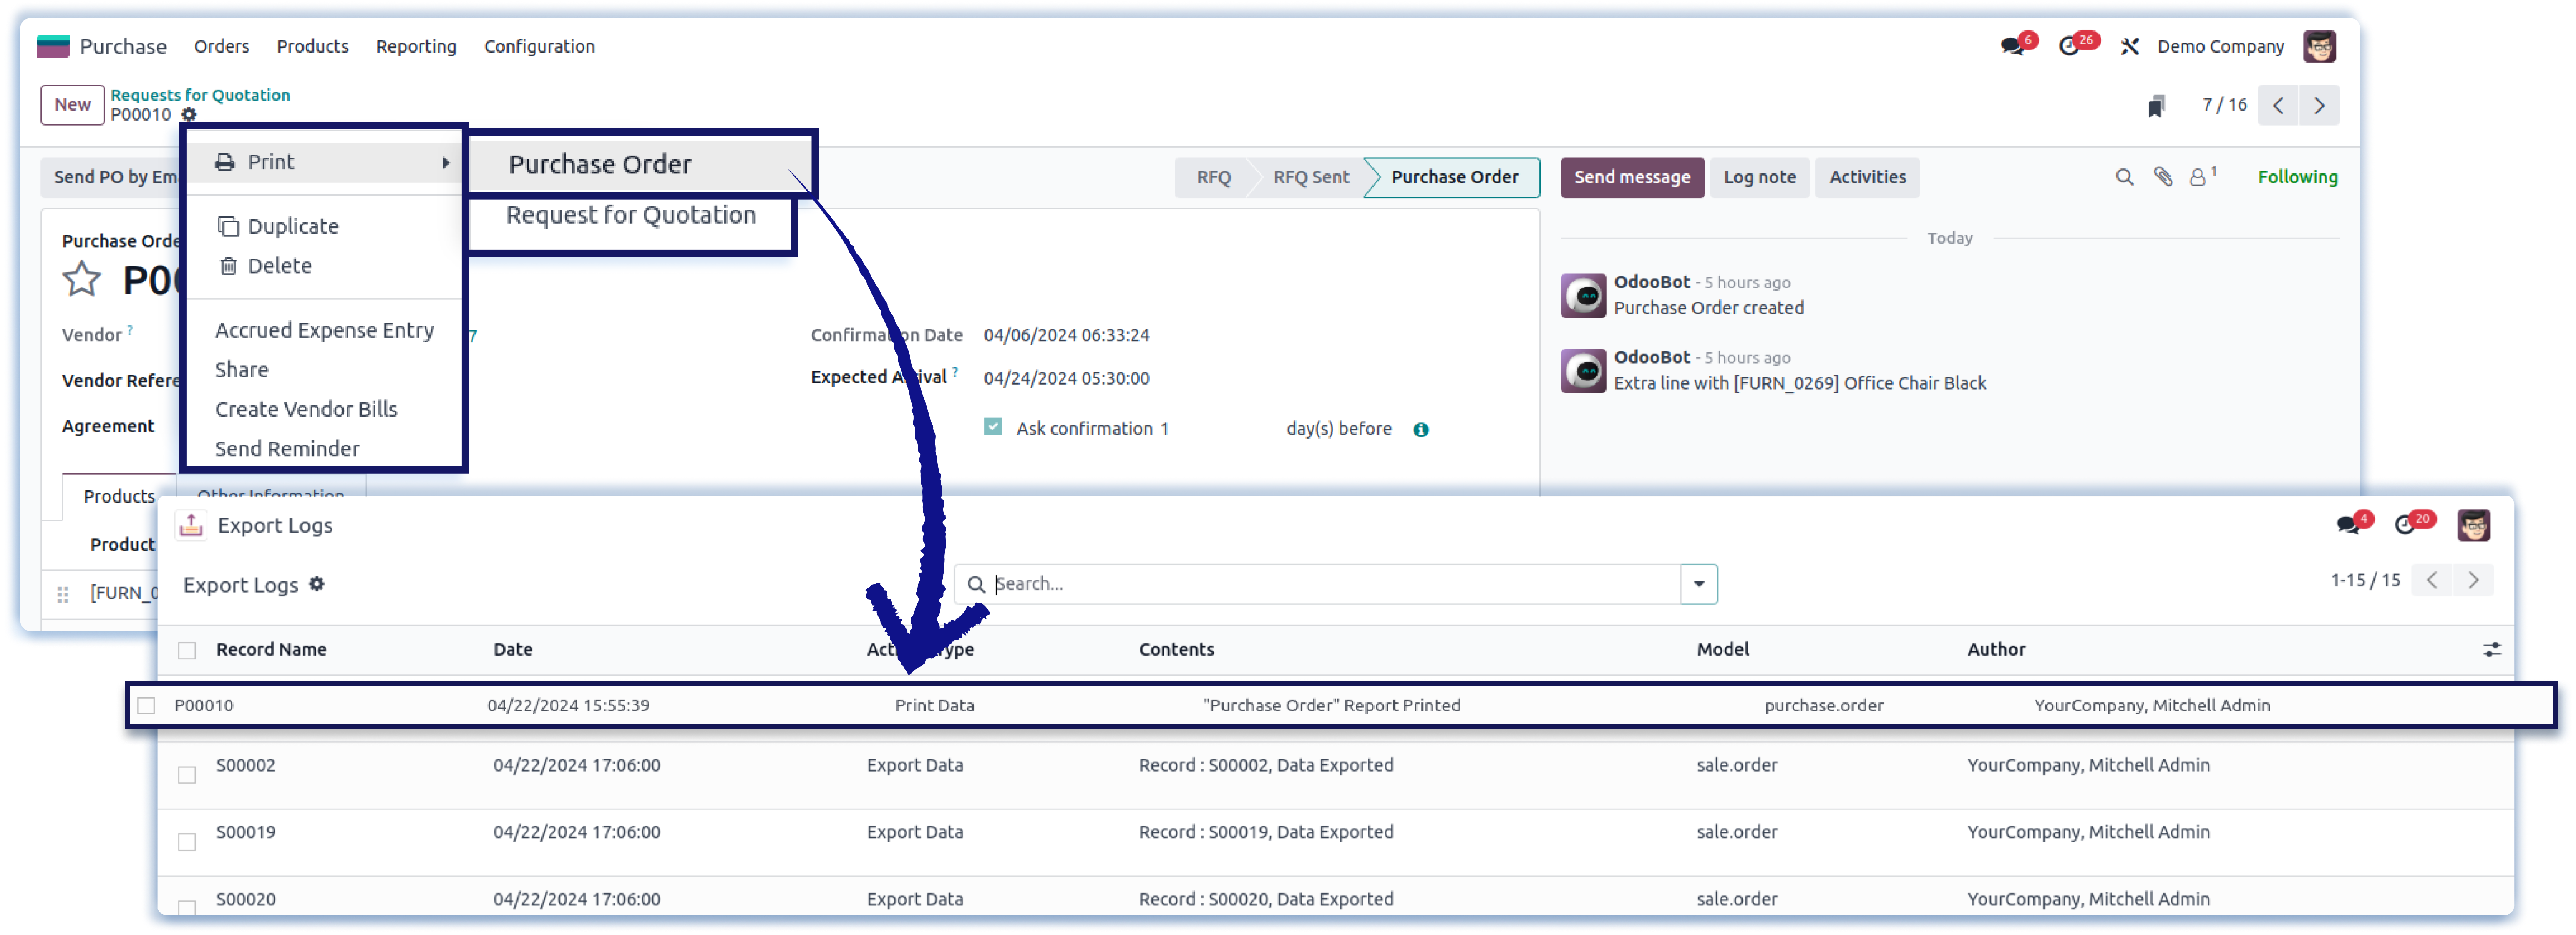The image size is (2576, 935).
Task: Go to next record arrow
Action: pyautogui.click(x=2319, y=105)
